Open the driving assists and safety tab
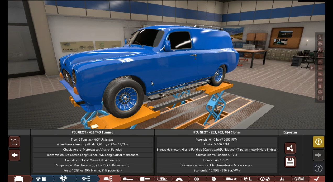The width and height of the screenshot is (333, 182). [265, 179]
